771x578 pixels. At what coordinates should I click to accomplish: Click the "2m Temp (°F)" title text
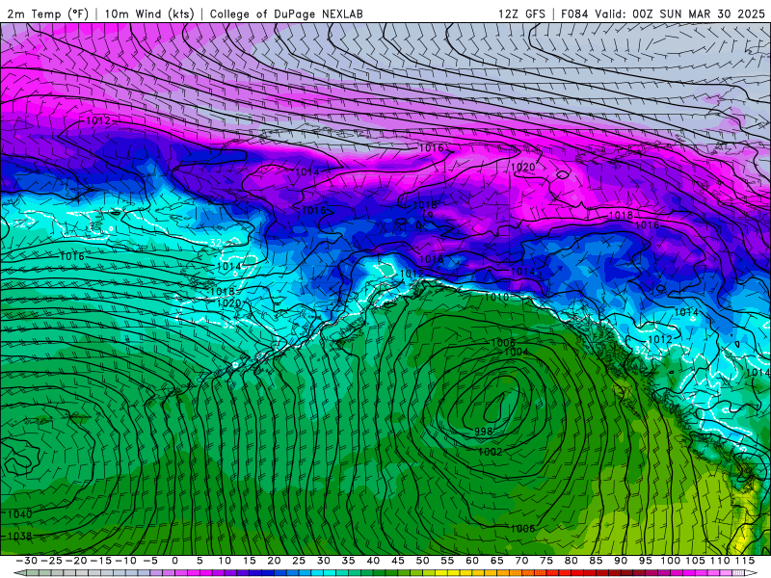[x=47, y=13]
